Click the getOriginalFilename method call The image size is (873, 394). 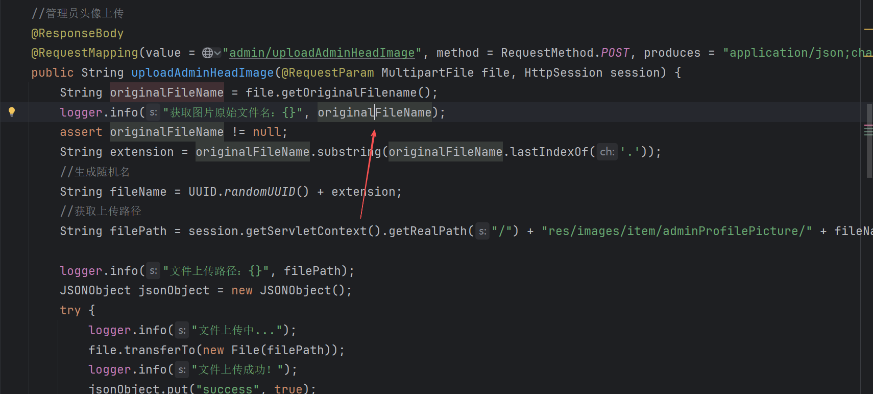(349, 92)
